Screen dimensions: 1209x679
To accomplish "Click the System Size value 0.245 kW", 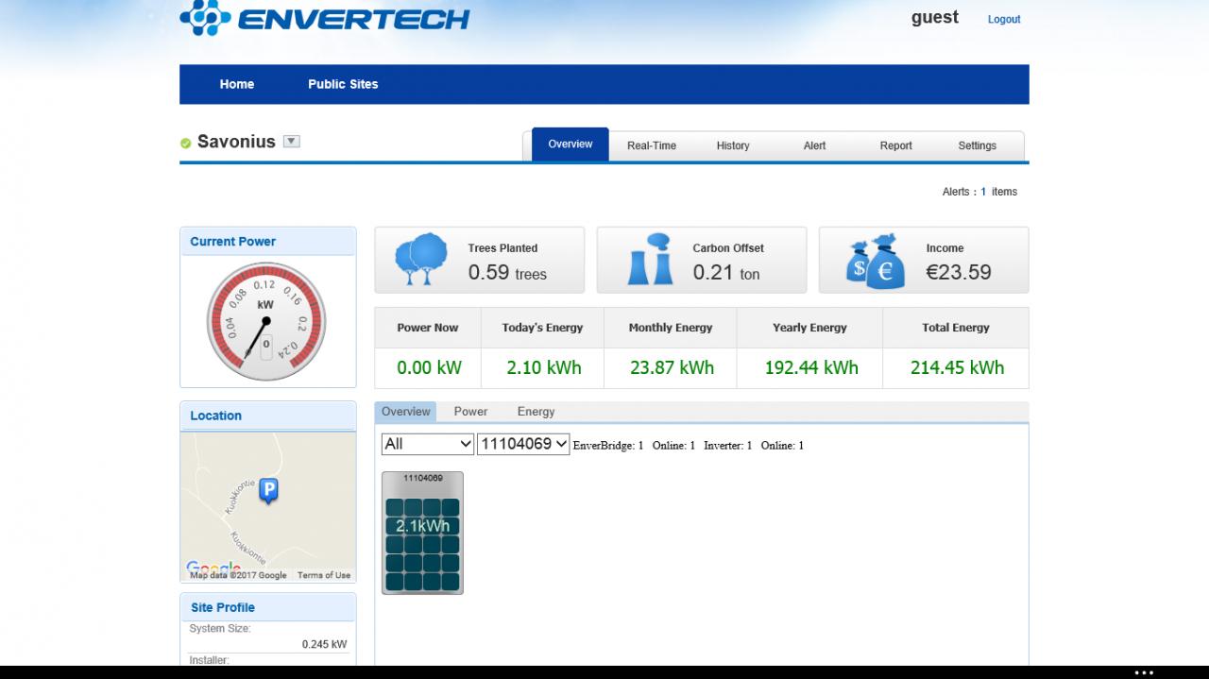I will click(x=324, y=644).
